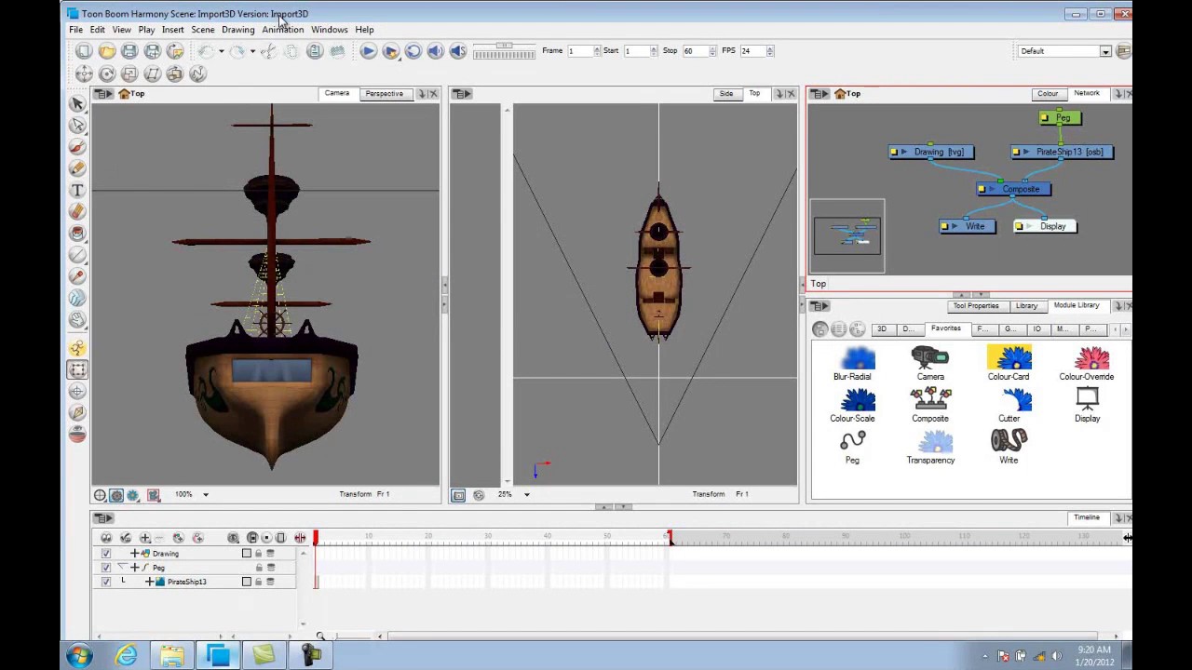Select the Display module in library
This screenshot has width=1192, height=670.
coord(1088,406)
